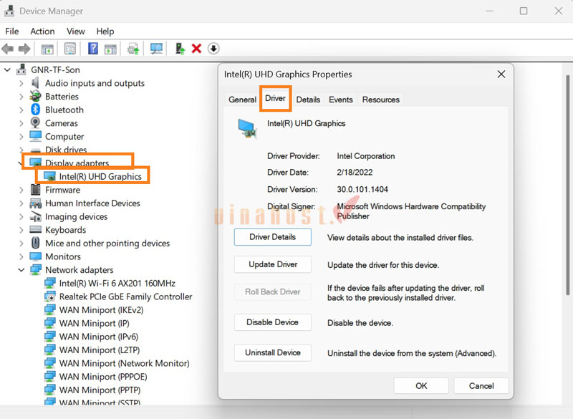This screenshot has width=573, height=419.
Task: Select WAN Miniport (Network Monitor) entry
Action: 124,363
